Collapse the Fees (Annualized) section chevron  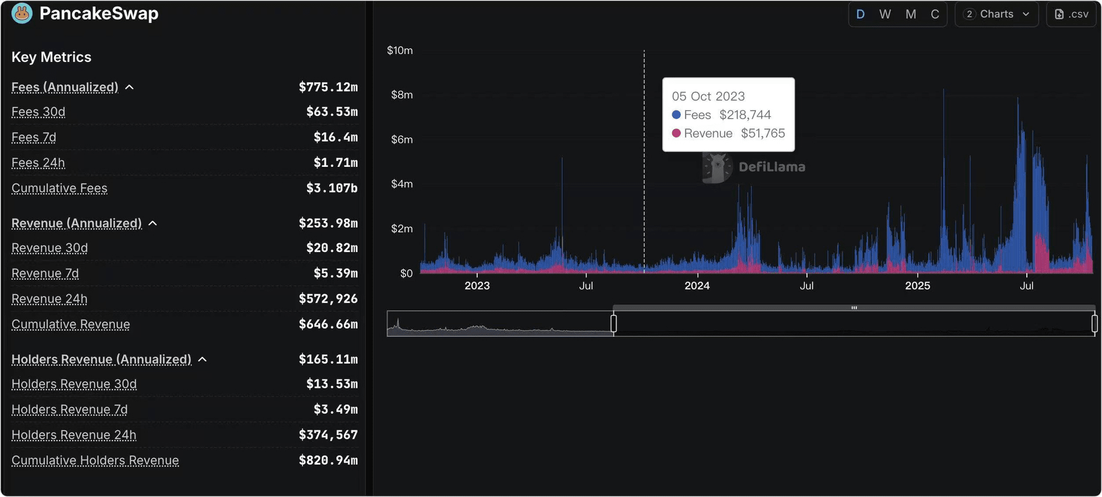(129, 88)
